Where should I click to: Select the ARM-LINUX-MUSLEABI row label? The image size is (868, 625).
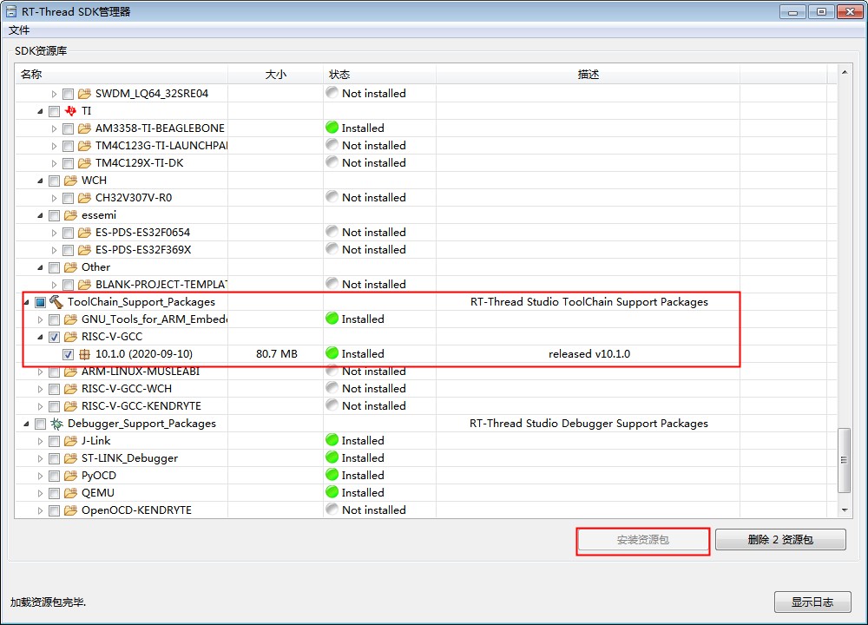point(141,372)
